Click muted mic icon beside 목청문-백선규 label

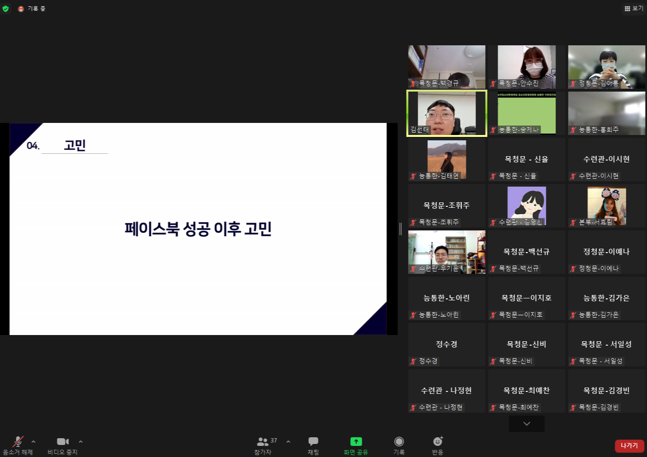(493, 269)
